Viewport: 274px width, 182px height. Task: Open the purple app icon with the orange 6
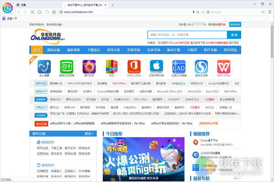tap(89, 67)
